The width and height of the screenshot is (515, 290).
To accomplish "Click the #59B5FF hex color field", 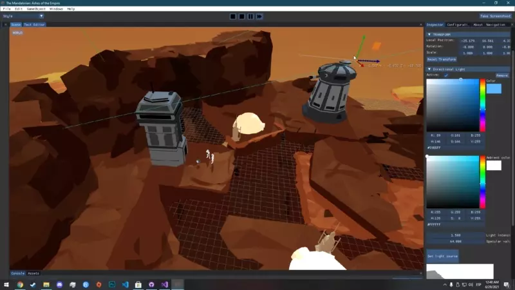I will [x=455, y=148].
